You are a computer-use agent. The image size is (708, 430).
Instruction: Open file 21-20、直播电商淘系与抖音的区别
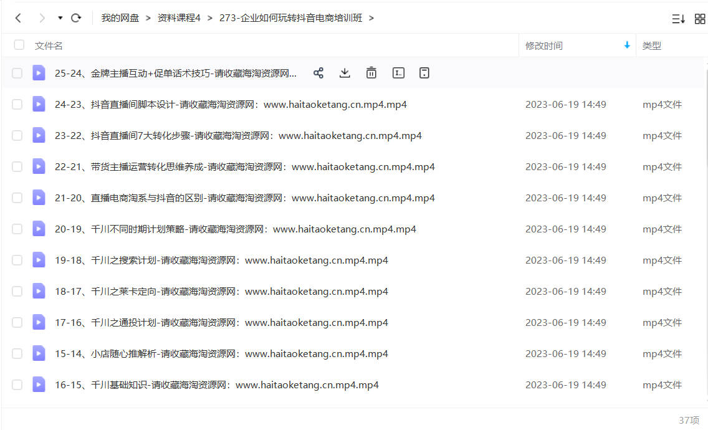coord(245,198)
